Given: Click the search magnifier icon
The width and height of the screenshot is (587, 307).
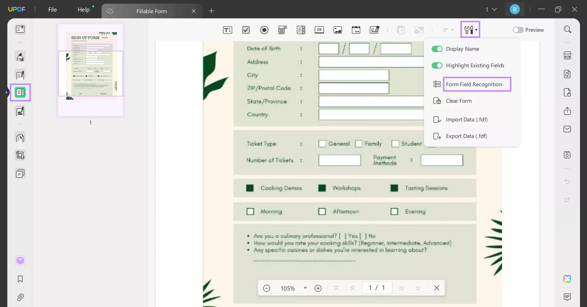Looking at the screenshot, I should point(567,30).
